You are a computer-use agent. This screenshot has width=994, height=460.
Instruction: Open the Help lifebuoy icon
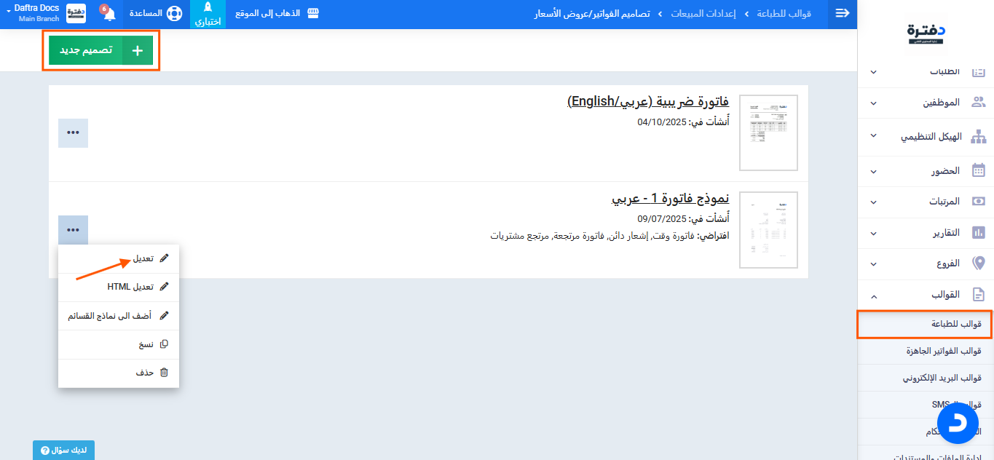point(174,14)
